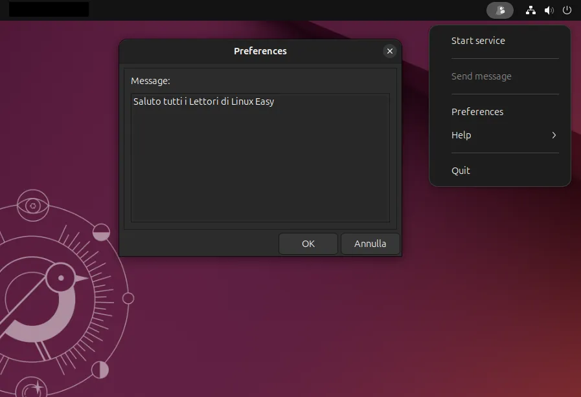The width and height of the screenshot is (581, 397).
Task: Click empty space inside the Message box
Action: pos(259,168)
